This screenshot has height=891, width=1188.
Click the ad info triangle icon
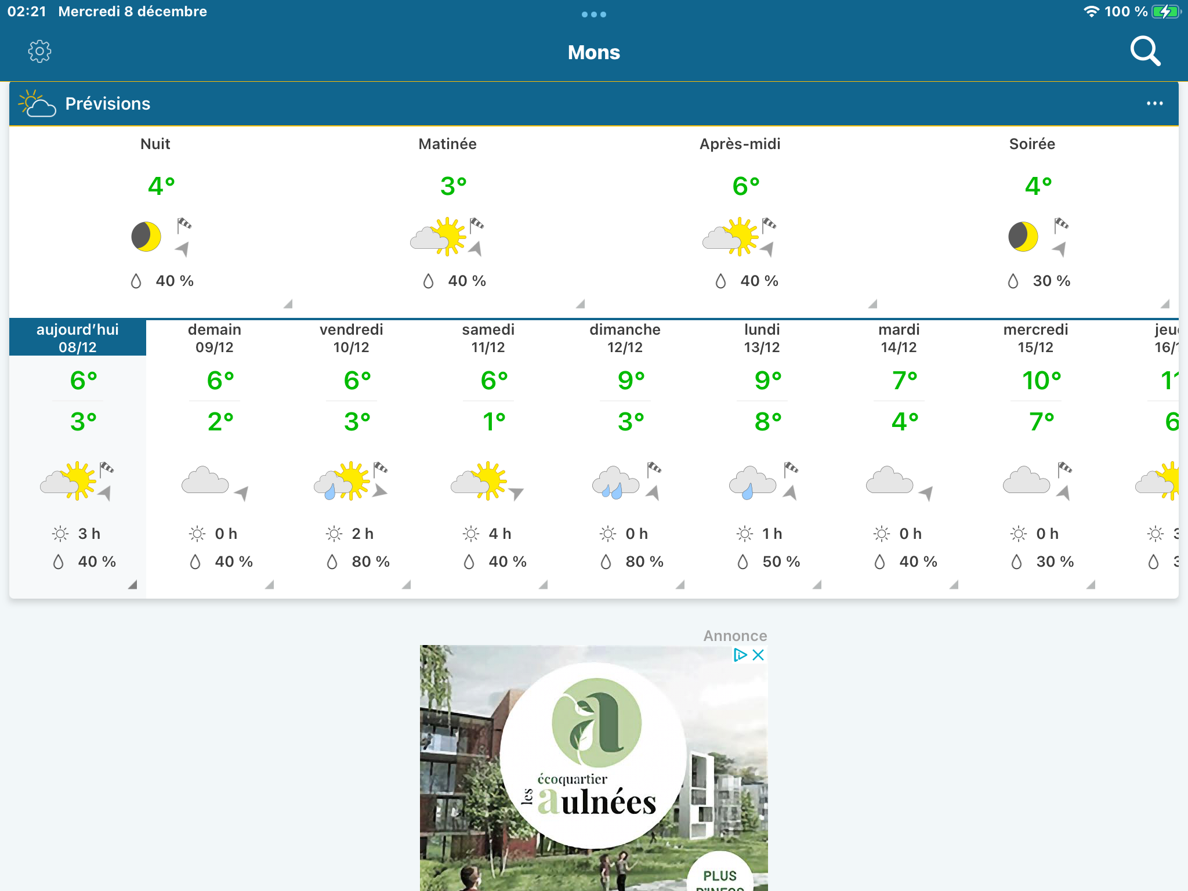point(740,655)
